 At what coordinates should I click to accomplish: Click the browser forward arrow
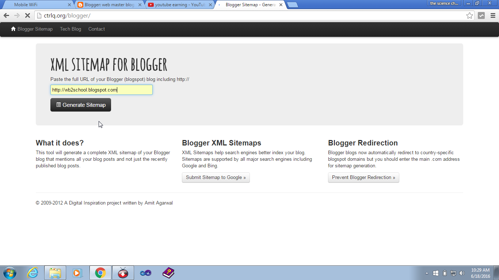(x=17, y=16)
